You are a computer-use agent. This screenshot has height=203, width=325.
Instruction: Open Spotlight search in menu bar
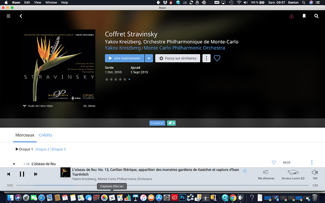click(x=304, y=2)
